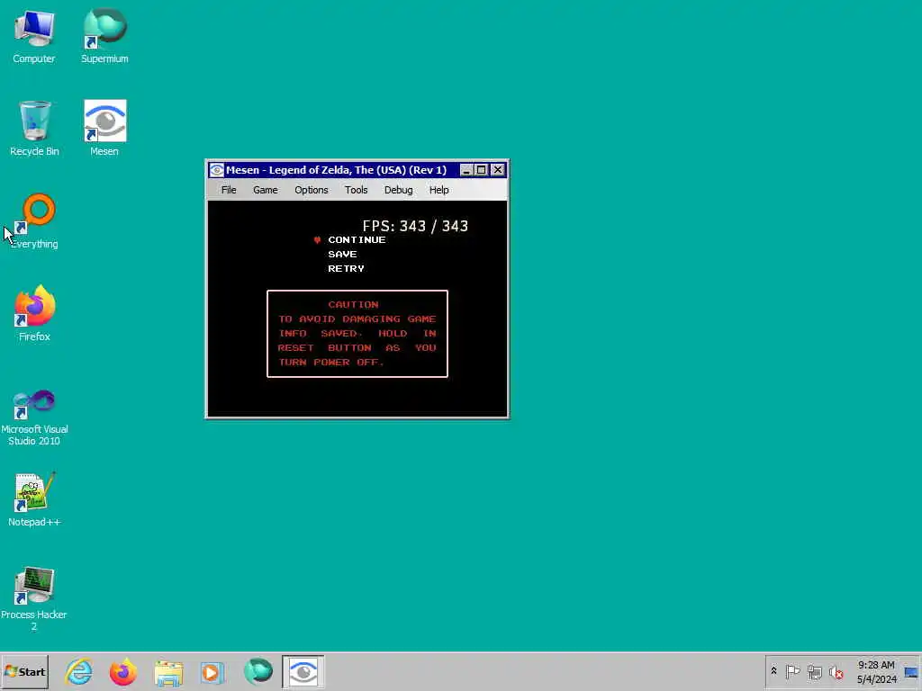The height and width of the screenshot is (691, 922).
Task: Open the Help menu in Mesen
Action: (438, 190)
